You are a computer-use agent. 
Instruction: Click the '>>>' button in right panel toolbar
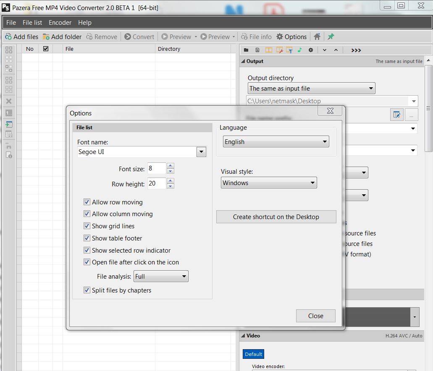(356, 50)
